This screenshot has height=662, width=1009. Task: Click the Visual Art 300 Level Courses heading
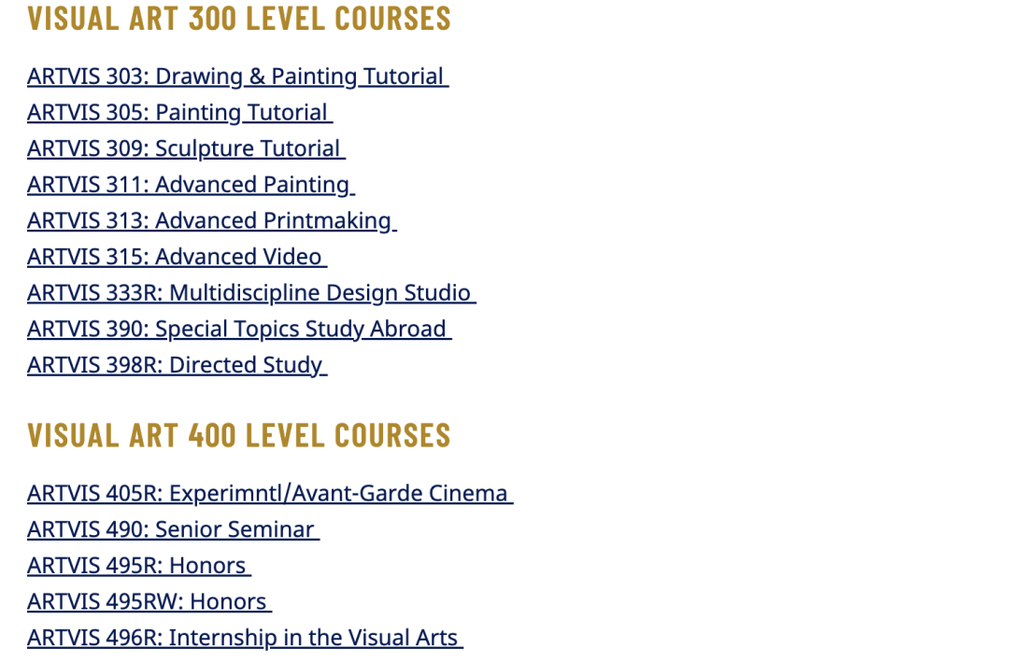point(239,19)
